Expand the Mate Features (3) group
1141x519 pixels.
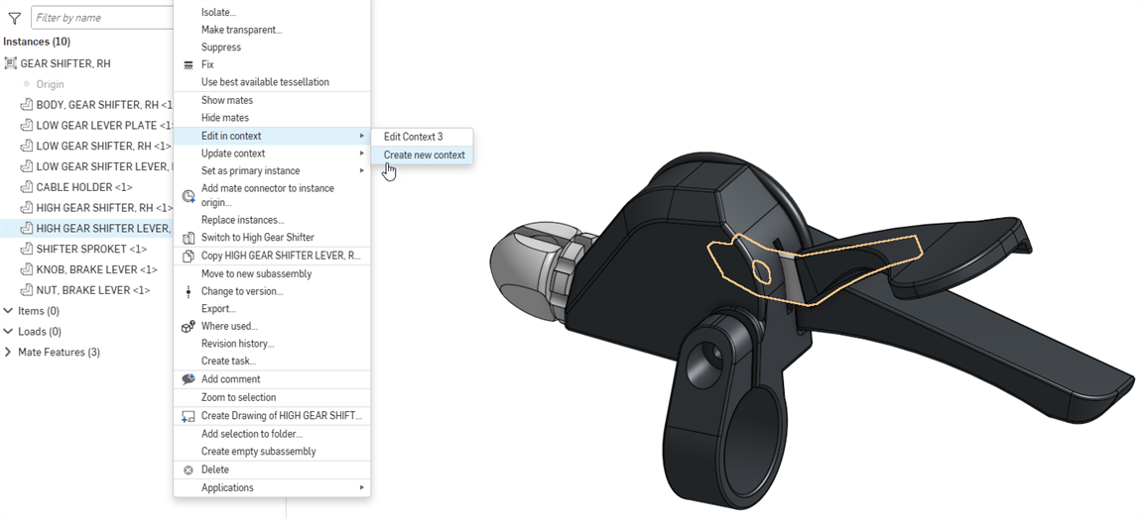(x=9, y=353)
